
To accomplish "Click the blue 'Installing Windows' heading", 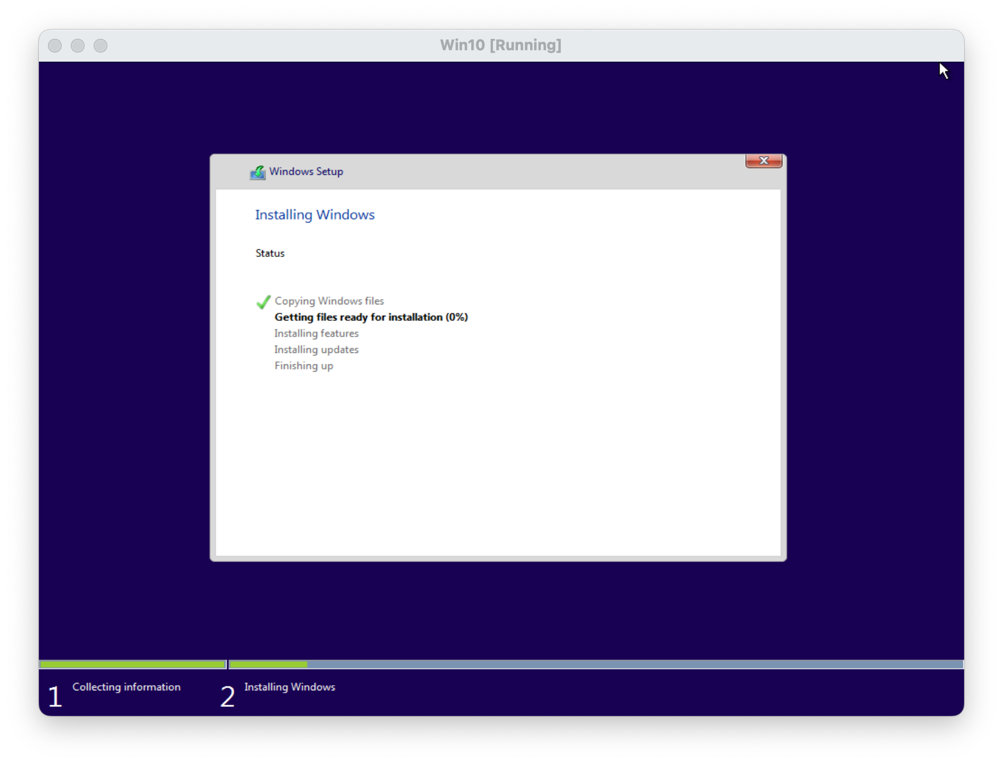I will (315, 215).
